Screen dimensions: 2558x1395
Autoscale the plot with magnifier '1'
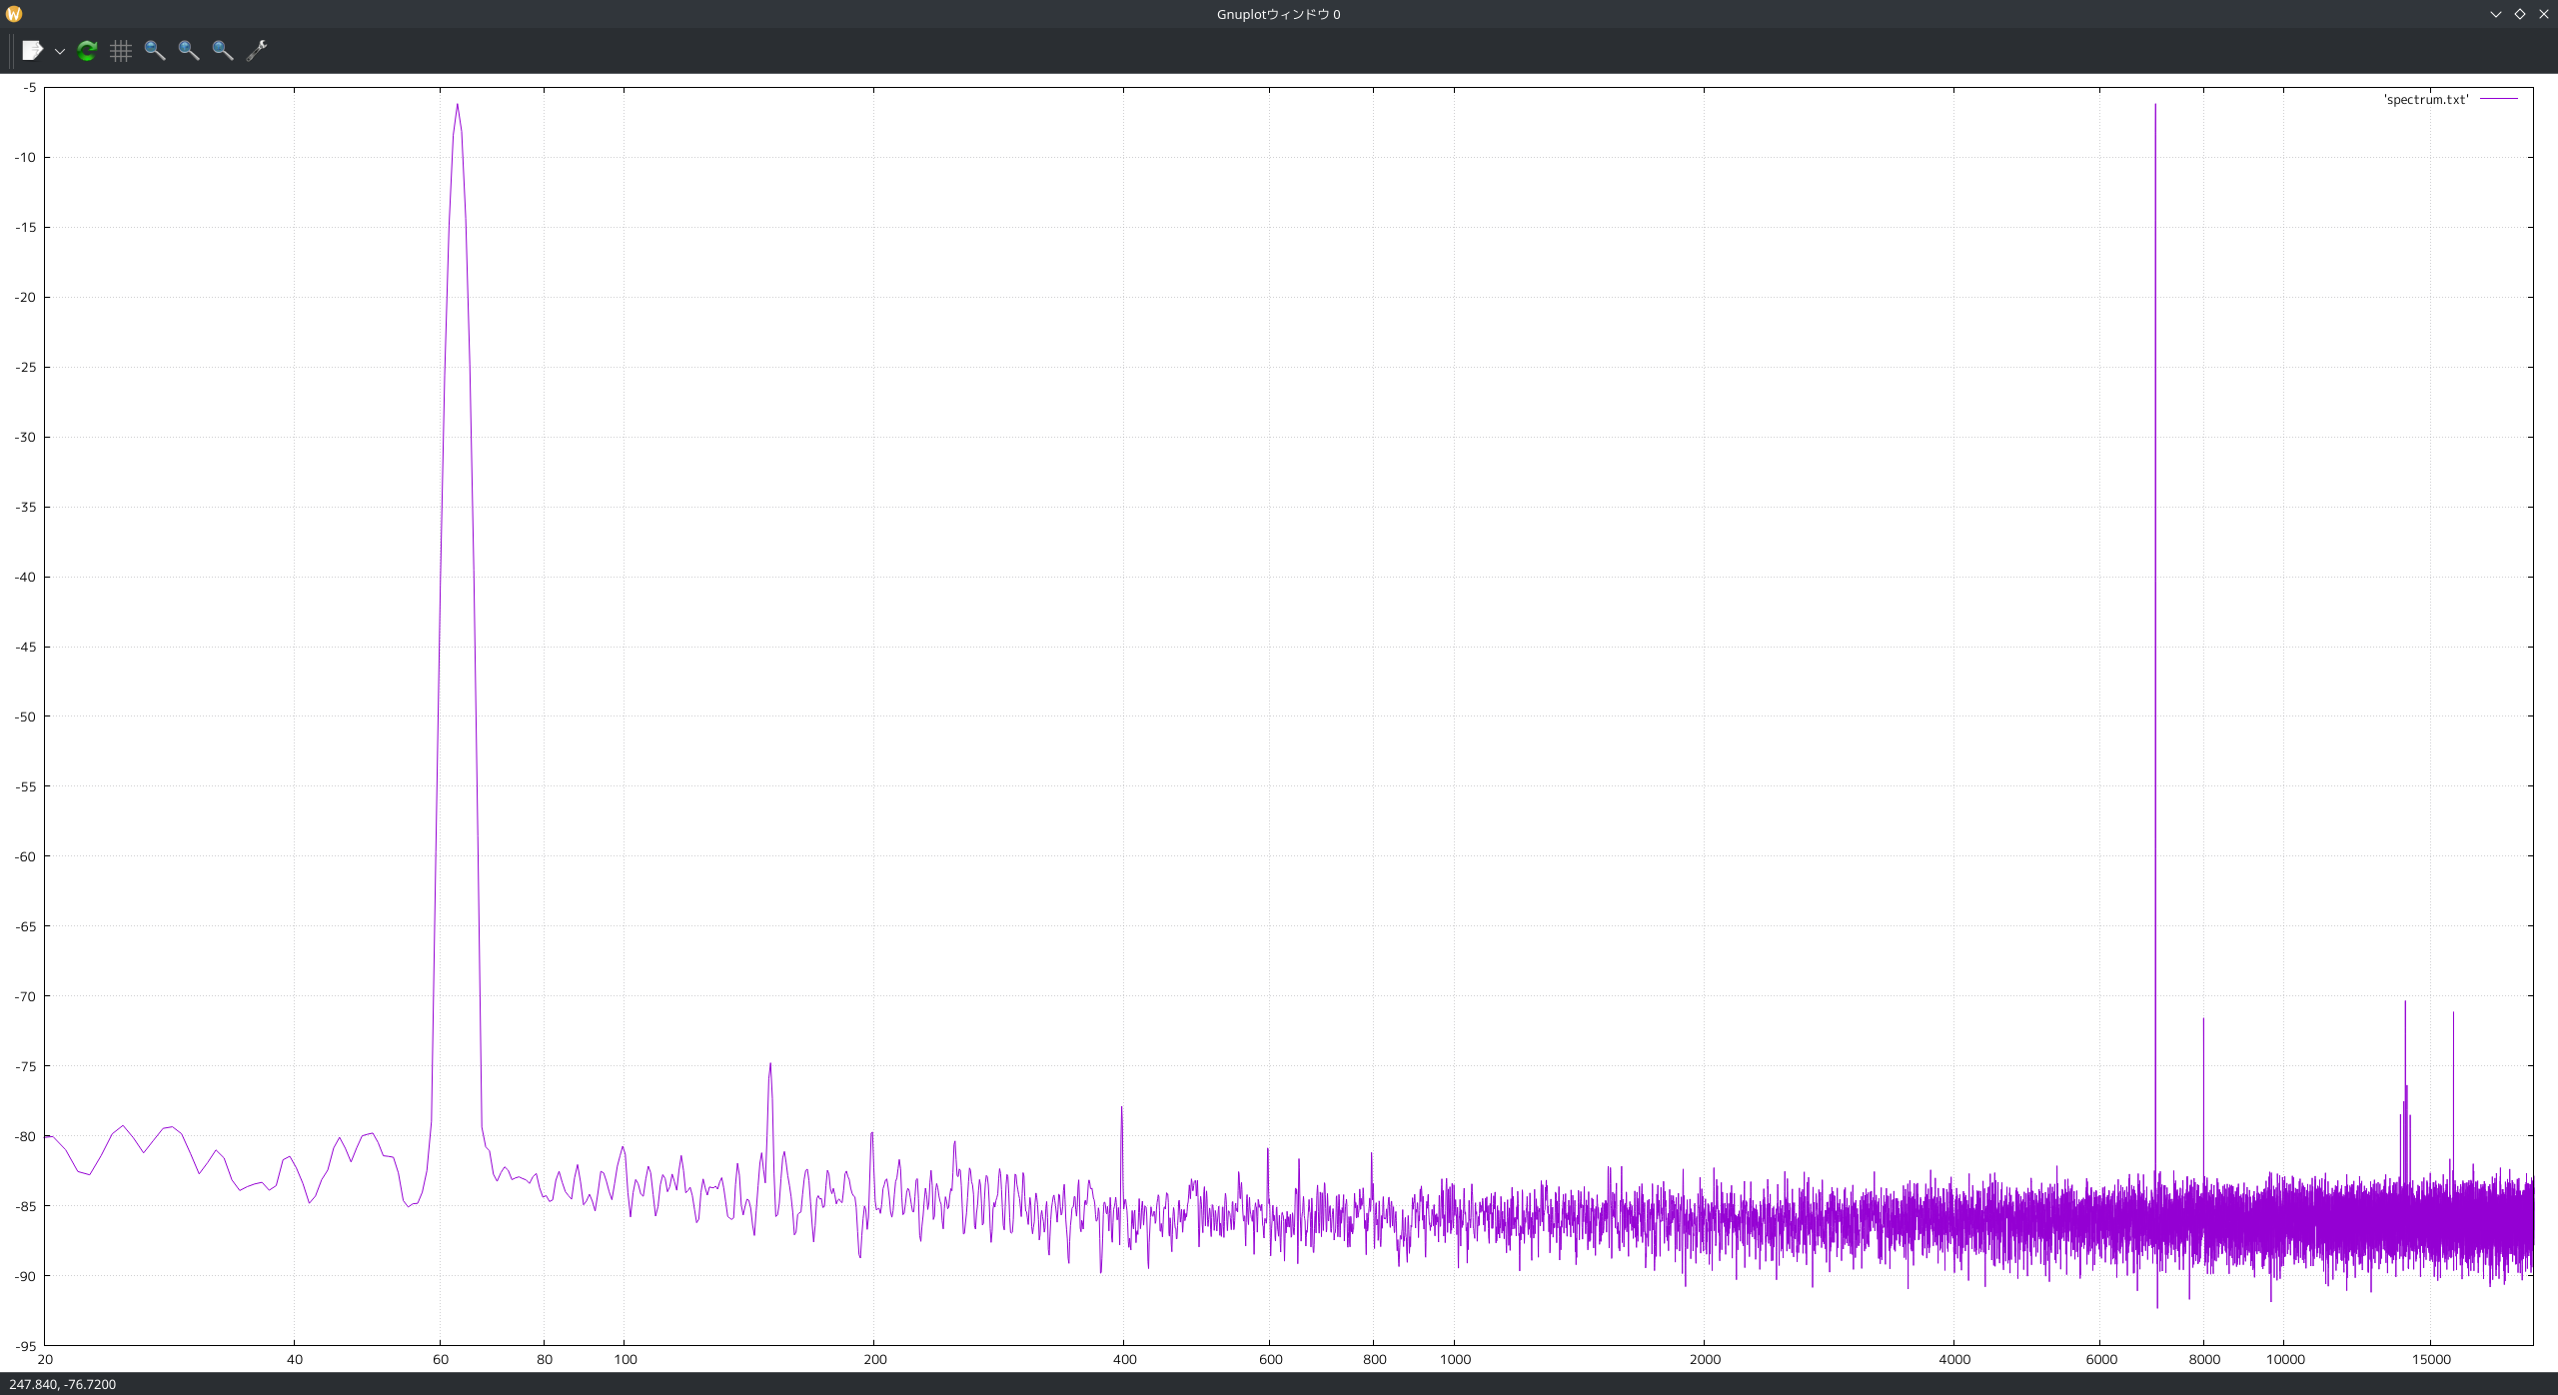click(223, 50)
